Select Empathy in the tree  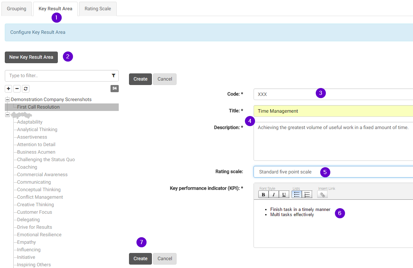point(26,242)
